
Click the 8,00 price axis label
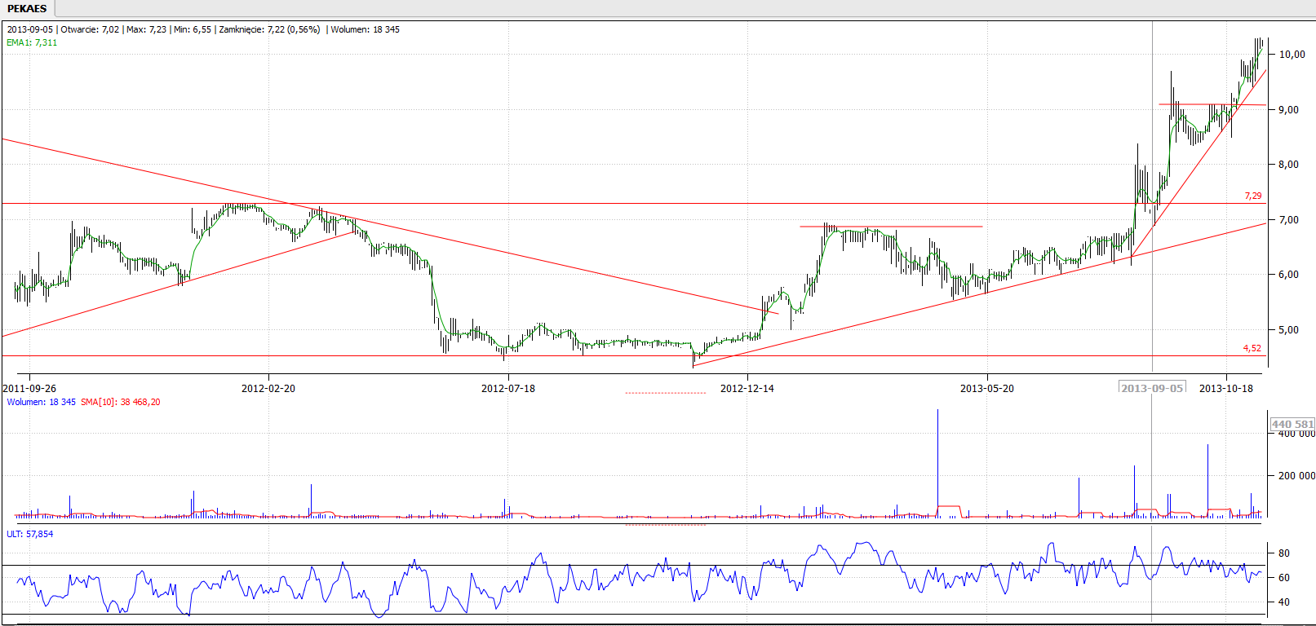[1289, 165]
